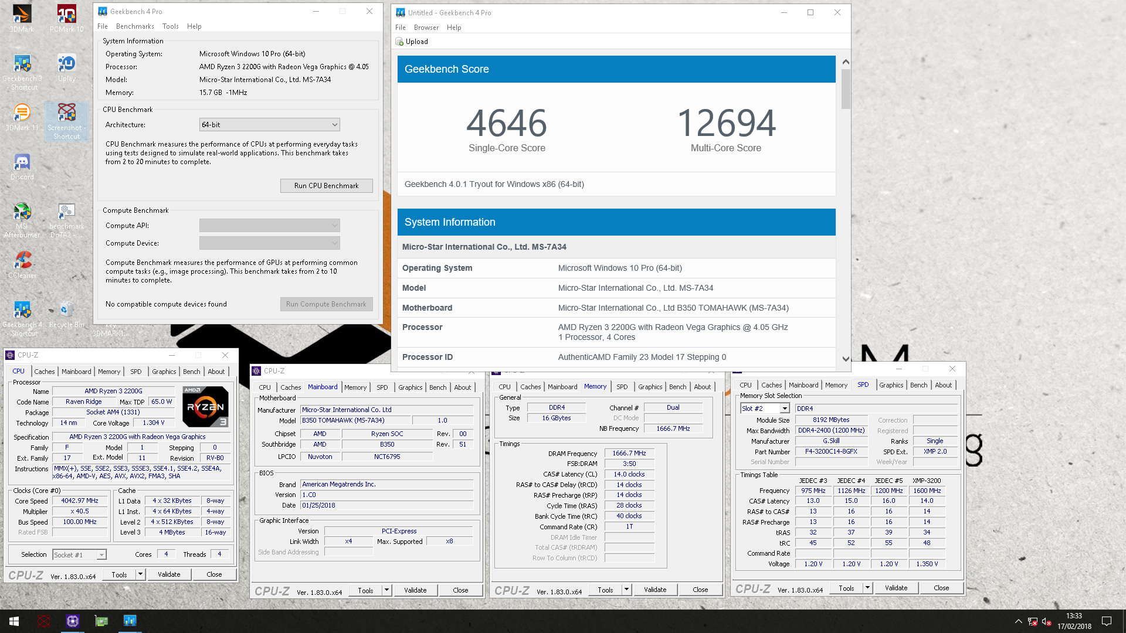Switch to CPU-Z from the taskbar

72,621
